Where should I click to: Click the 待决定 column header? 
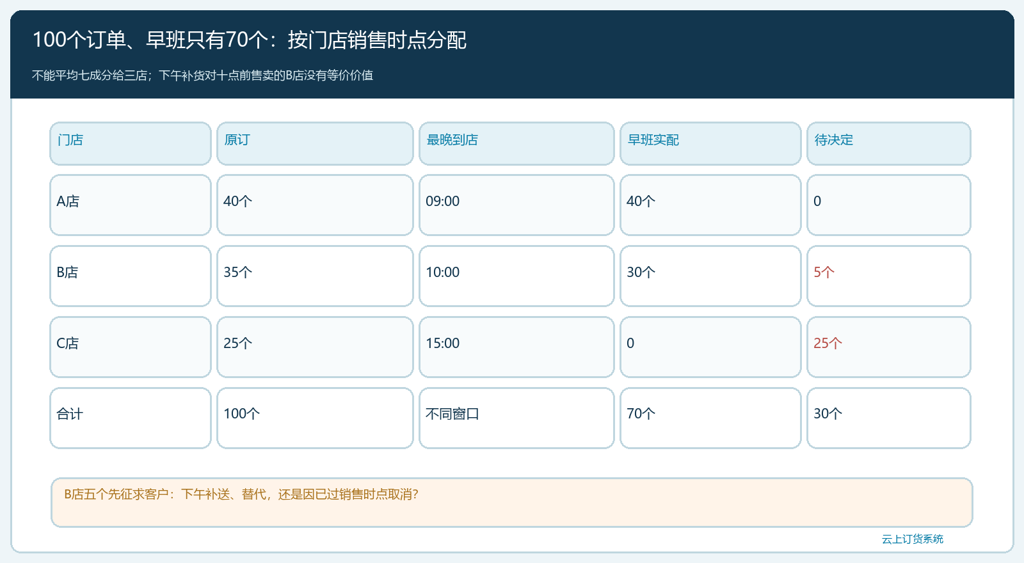pyautogui.click(x=889, y=143)
